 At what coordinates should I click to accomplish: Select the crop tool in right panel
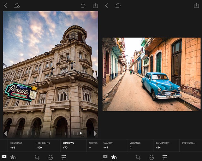(138, 157)
